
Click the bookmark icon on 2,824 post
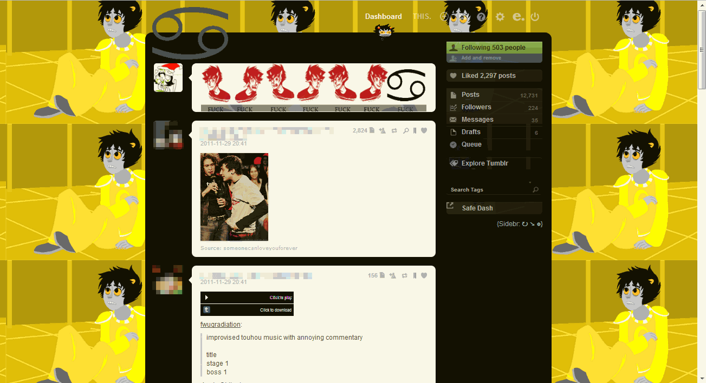tap(415, 130)
